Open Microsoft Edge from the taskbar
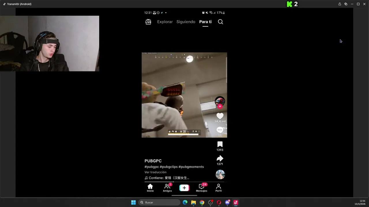Screen dimensions: 369x207 (185, 202)
